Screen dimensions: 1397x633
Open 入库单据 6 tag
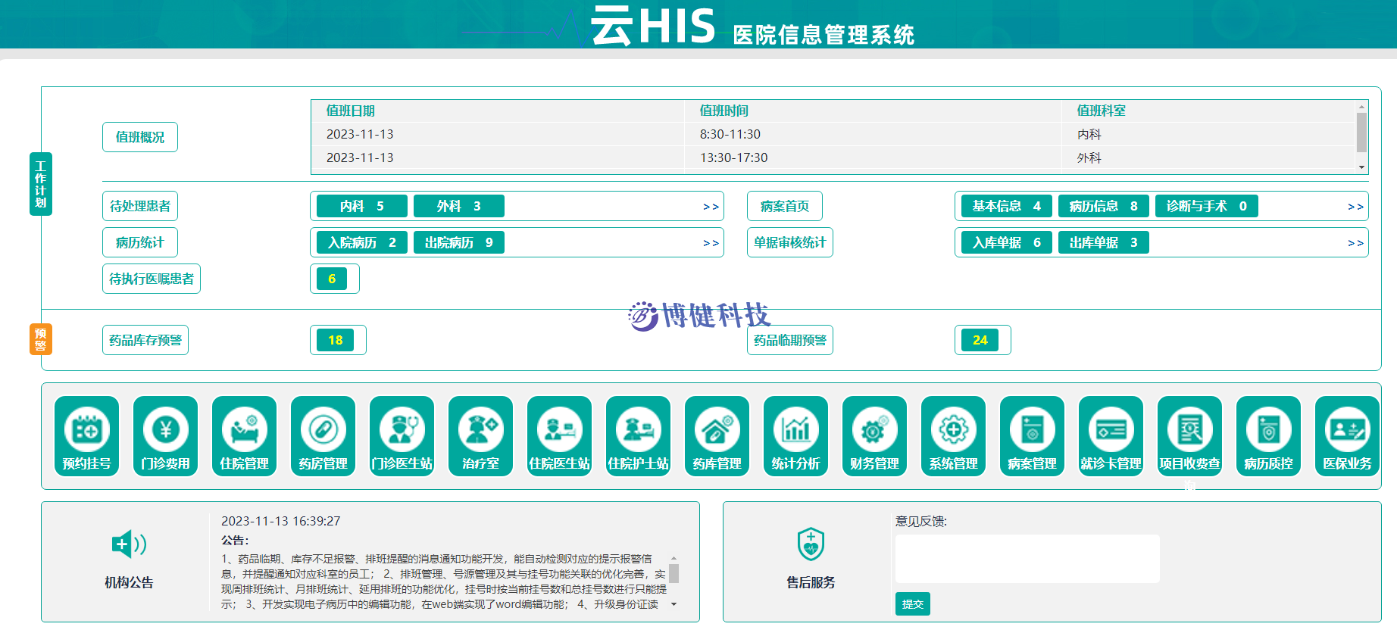pyautogui.click(x=1007, y=242)
